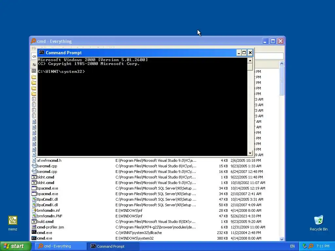The width and height of the screenshot is (335, 251).
Task: Click the path E:\WINDOWS\inf of brmfcmdm.inf
Action: coord(129,210)
